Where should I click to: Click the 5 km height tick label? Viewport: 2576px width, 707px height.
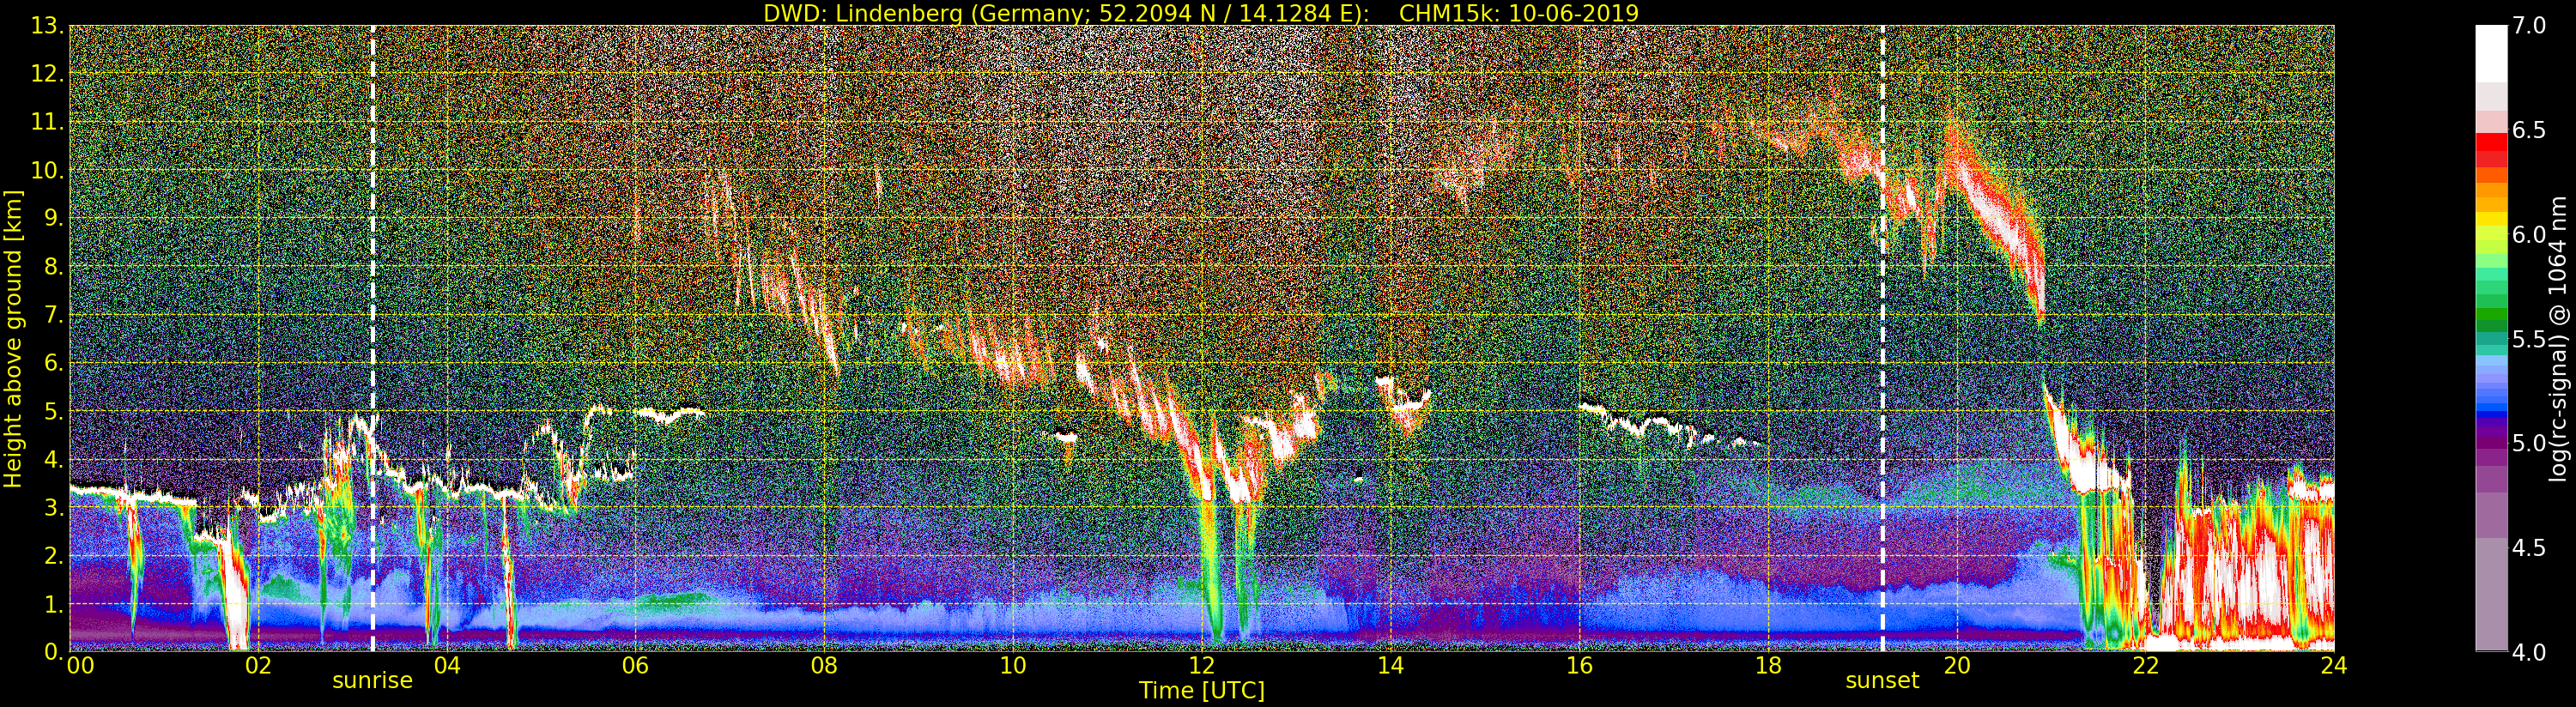(54, 412)
